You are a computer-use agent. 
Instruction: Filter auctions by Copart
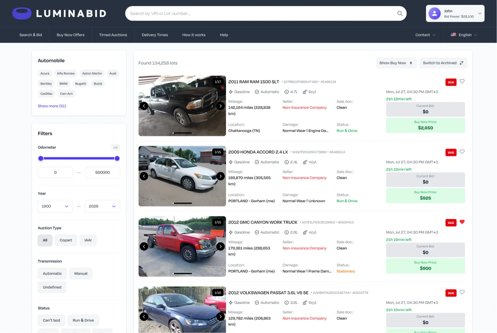point(66,240)
